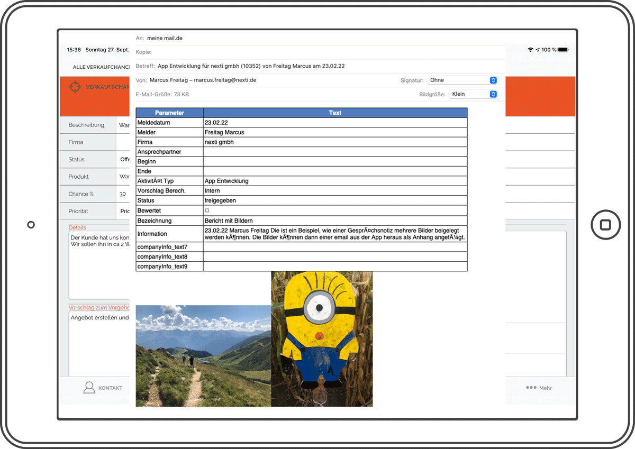Screen dimensions: 635x449
Task: Tap the battery indicator icon
Action: coord(563,50)
